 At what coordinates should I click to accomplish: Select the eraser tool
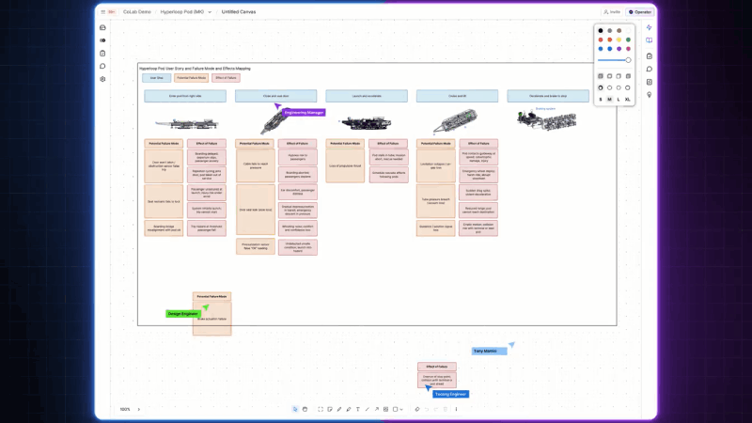point(417,409)
